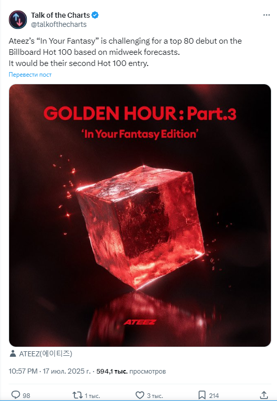This screenshot has height=401, width=277.
Task: Click the reply count 98
Action: [x=26, y=395]
